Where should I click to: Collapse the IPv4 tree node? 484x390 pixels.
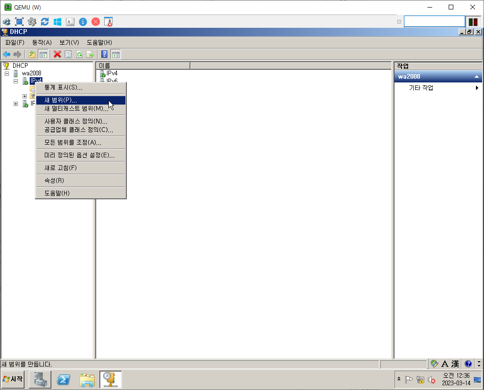pos(16,81)
